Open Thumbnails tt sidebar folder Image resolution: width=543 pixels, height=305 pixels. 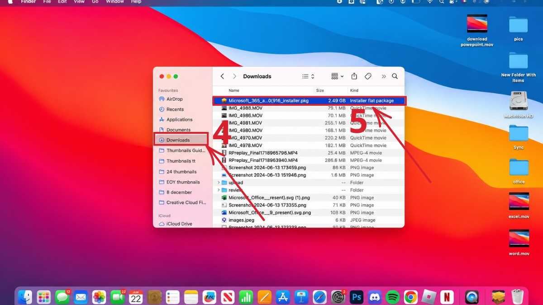181,161
